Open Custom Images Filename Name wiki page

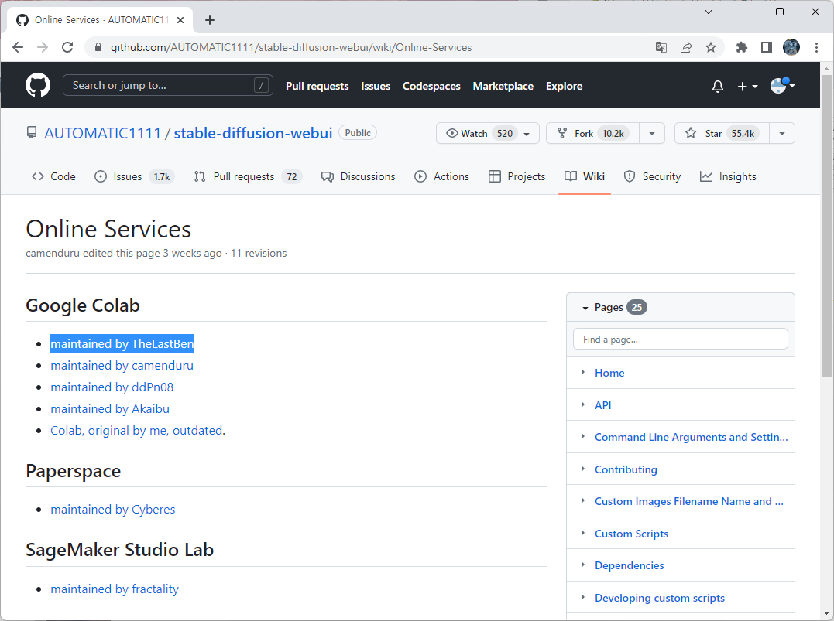click(688, 501)
